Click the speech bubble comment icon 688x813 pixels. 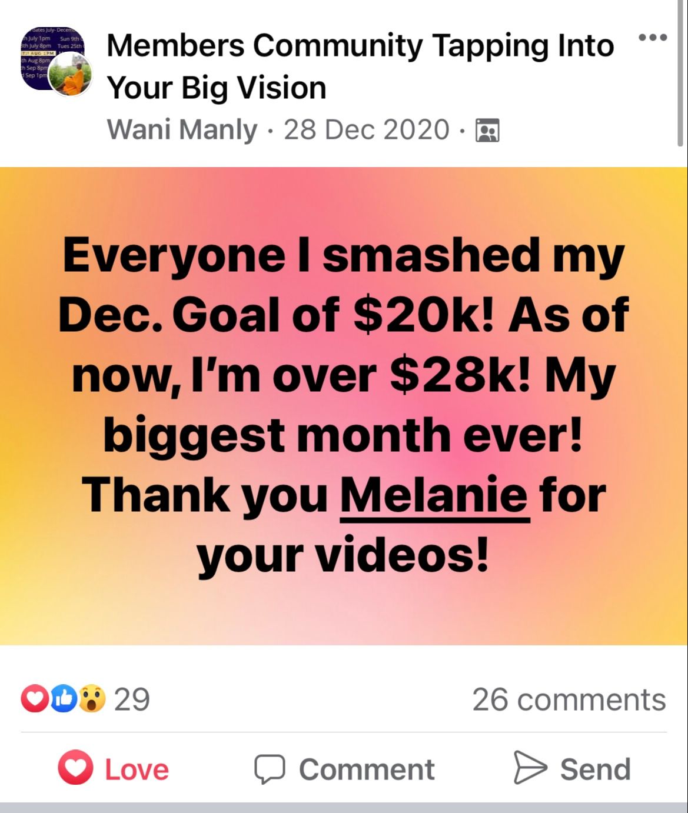coord(270,769)
